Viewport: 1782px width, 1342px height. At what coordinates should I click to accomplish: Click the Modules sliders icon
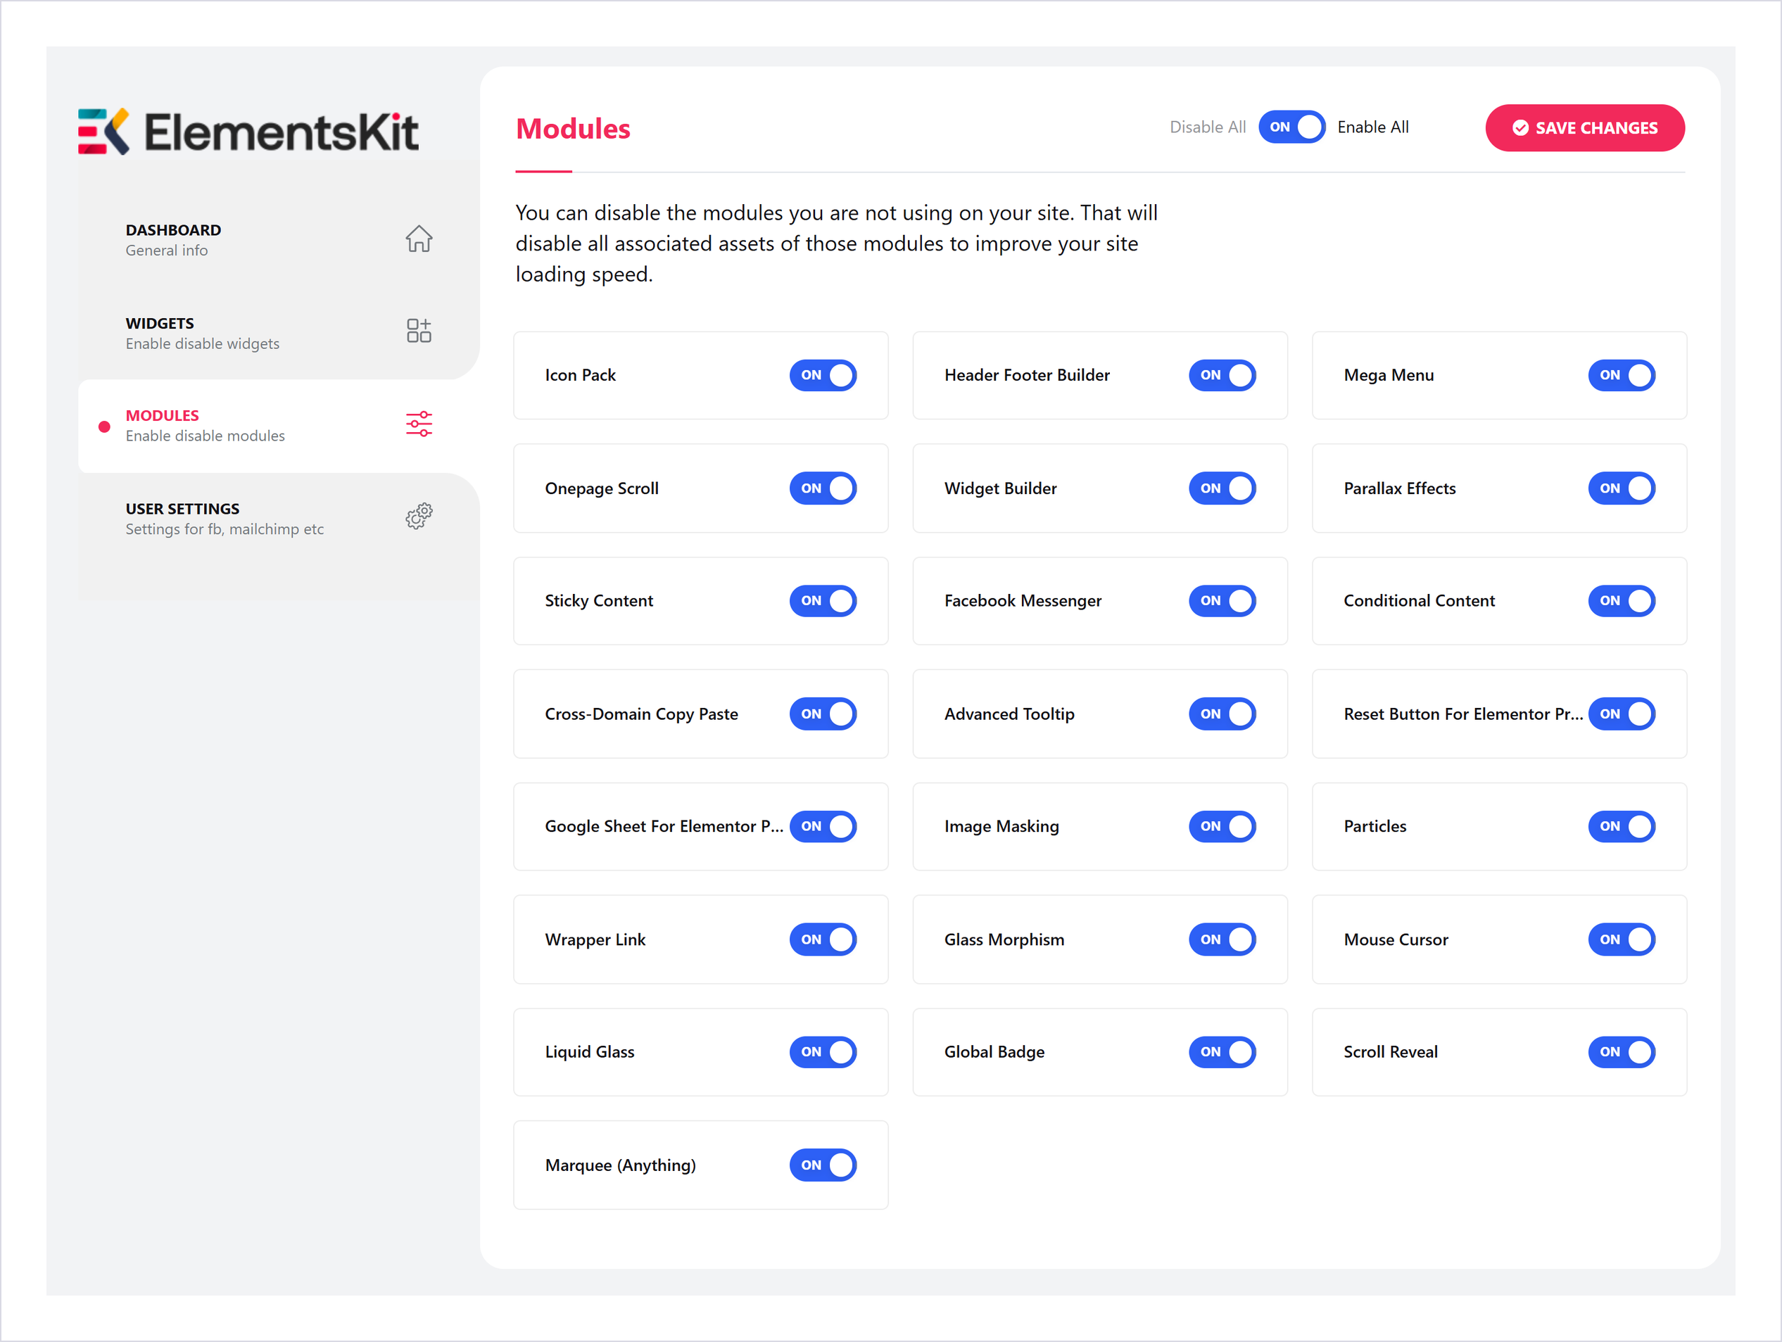(418, 424)
